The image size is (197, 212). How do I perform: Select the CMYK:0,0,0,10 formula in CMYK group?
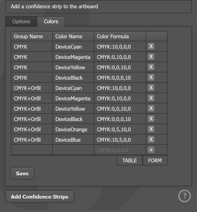pyautogui.click(x=120, y=78)
